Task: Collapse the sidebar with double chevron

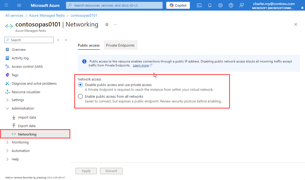Action: pyautogui.click(x=66, y=40)
